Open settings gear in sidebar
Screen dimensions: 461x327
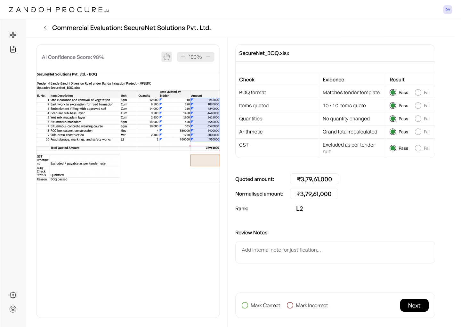click(13, 295)
